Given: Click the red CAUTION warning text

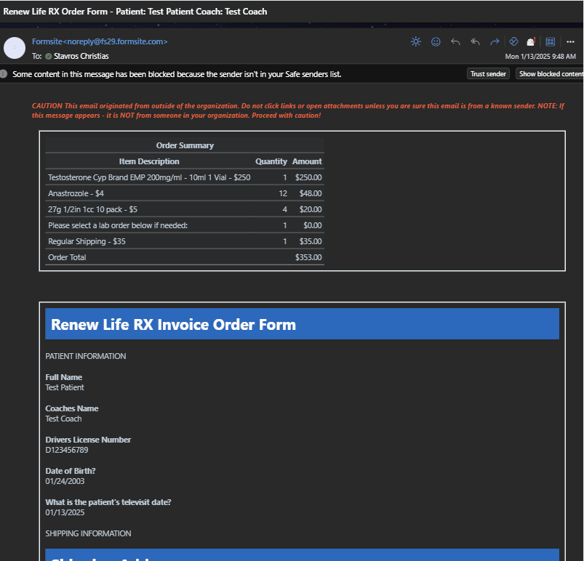Looking at the screenshot, I should click(298, 110).
